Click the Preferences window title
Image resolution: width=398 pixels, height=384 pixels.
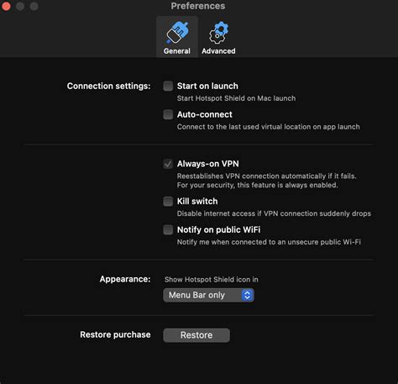[x=198, y=6]
